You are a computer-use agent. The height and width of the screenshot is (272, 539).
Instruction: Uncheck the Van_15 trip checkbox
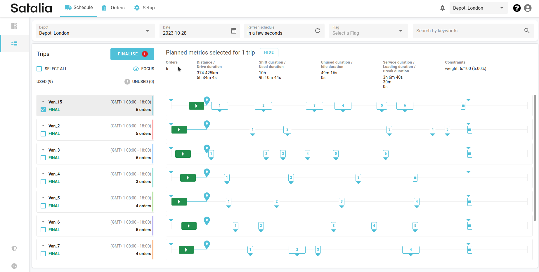pos(43,110)
